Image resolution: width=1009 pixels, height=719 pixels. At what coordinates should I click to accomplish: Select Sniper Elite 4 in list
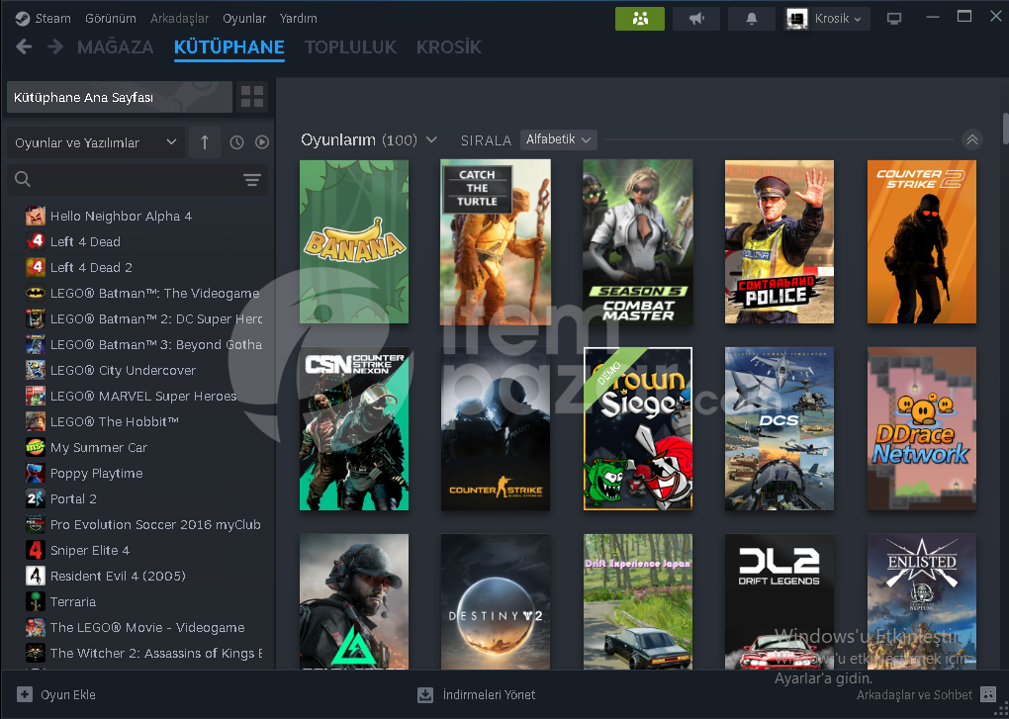pyautogui.click(x=89, y=551)
